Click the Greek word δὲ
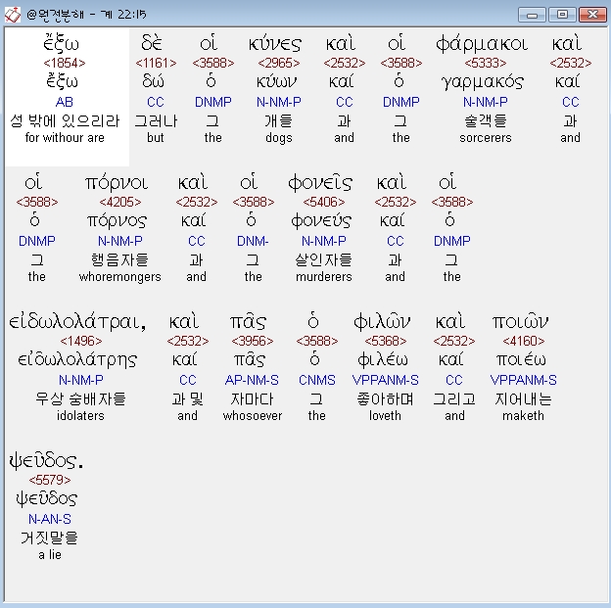Viewport: 611px width, 608px height. [x=152, y=43]
